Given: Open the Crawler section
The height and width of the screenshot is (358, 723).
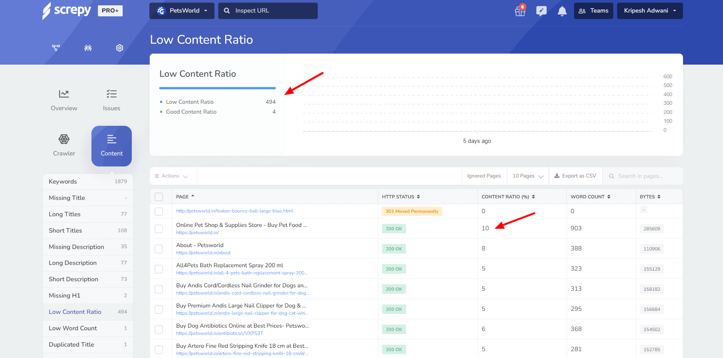Looking at the screenshot, I should coord(64,146).
